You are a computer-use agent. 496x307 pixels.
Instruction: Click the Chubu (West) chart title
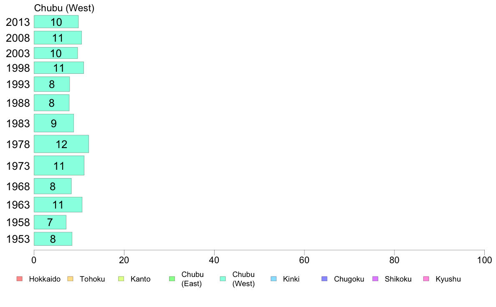[x=64, y=8]
